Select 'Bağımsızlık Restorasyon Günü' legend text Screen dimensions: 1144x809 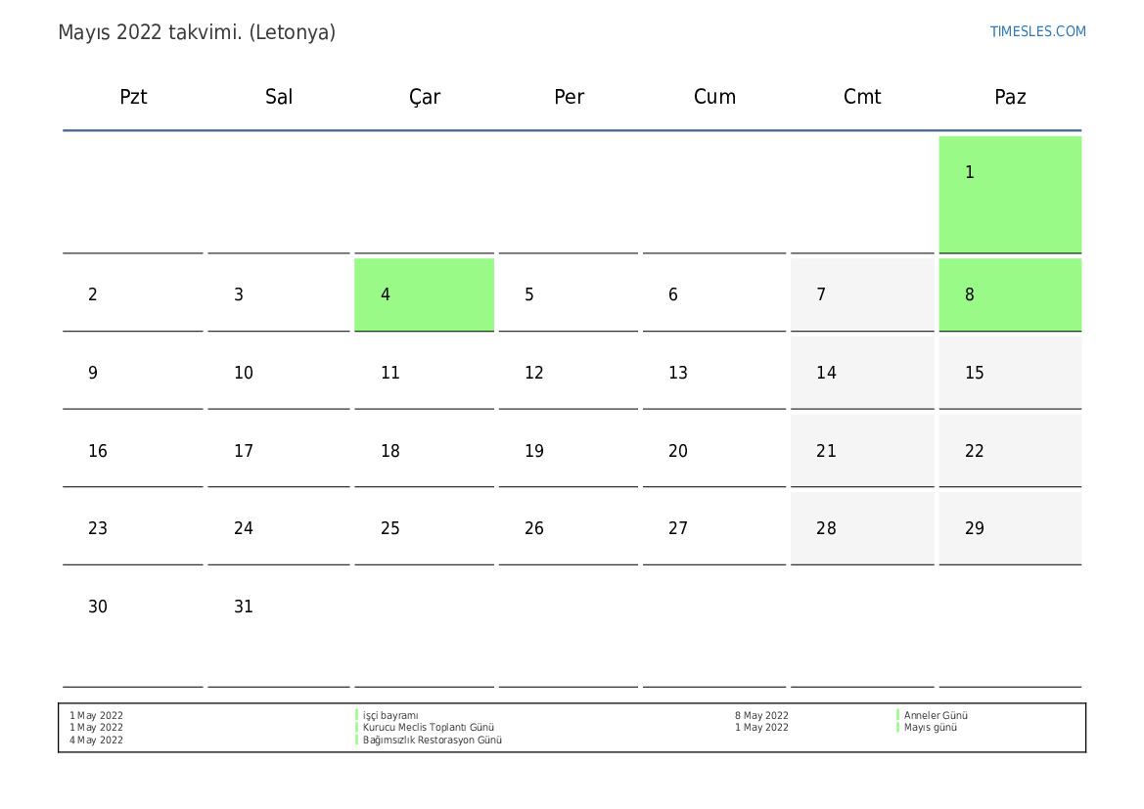[432, 741]
